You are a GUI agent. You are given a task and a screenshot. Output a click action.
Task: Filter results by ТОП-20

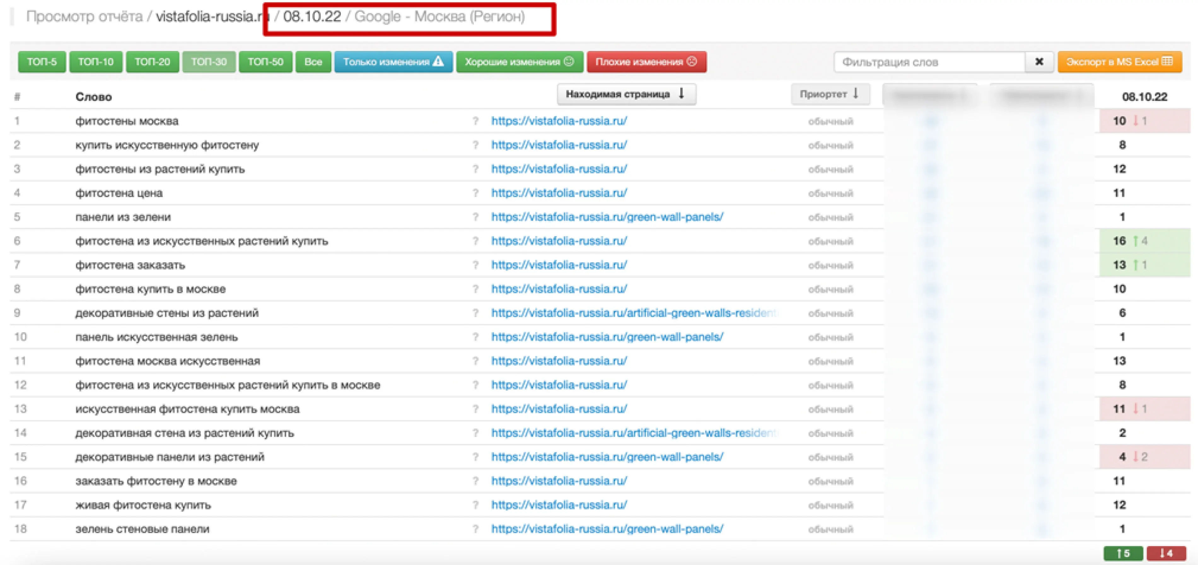[153, 62]
